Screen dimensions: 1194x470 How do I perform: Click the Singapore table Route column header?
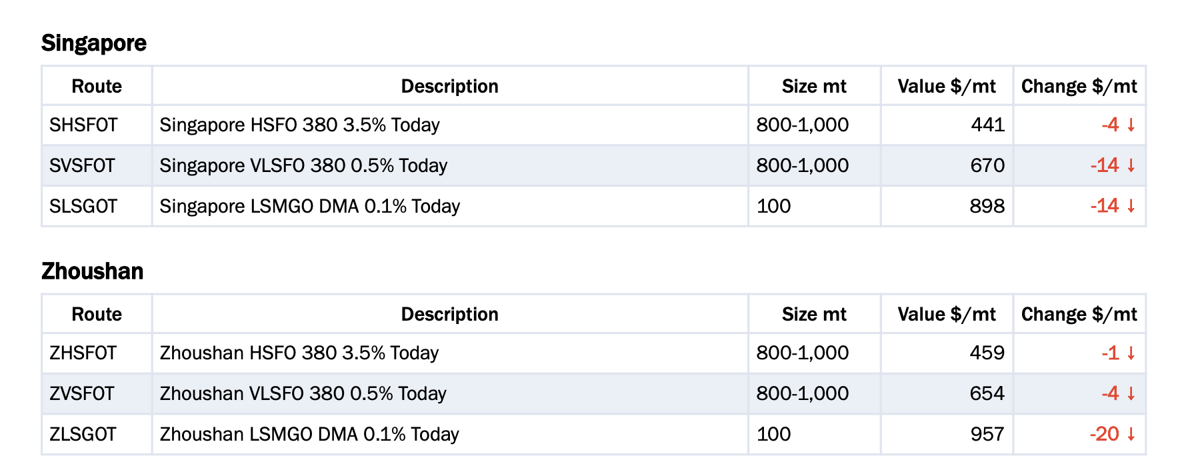97,86
